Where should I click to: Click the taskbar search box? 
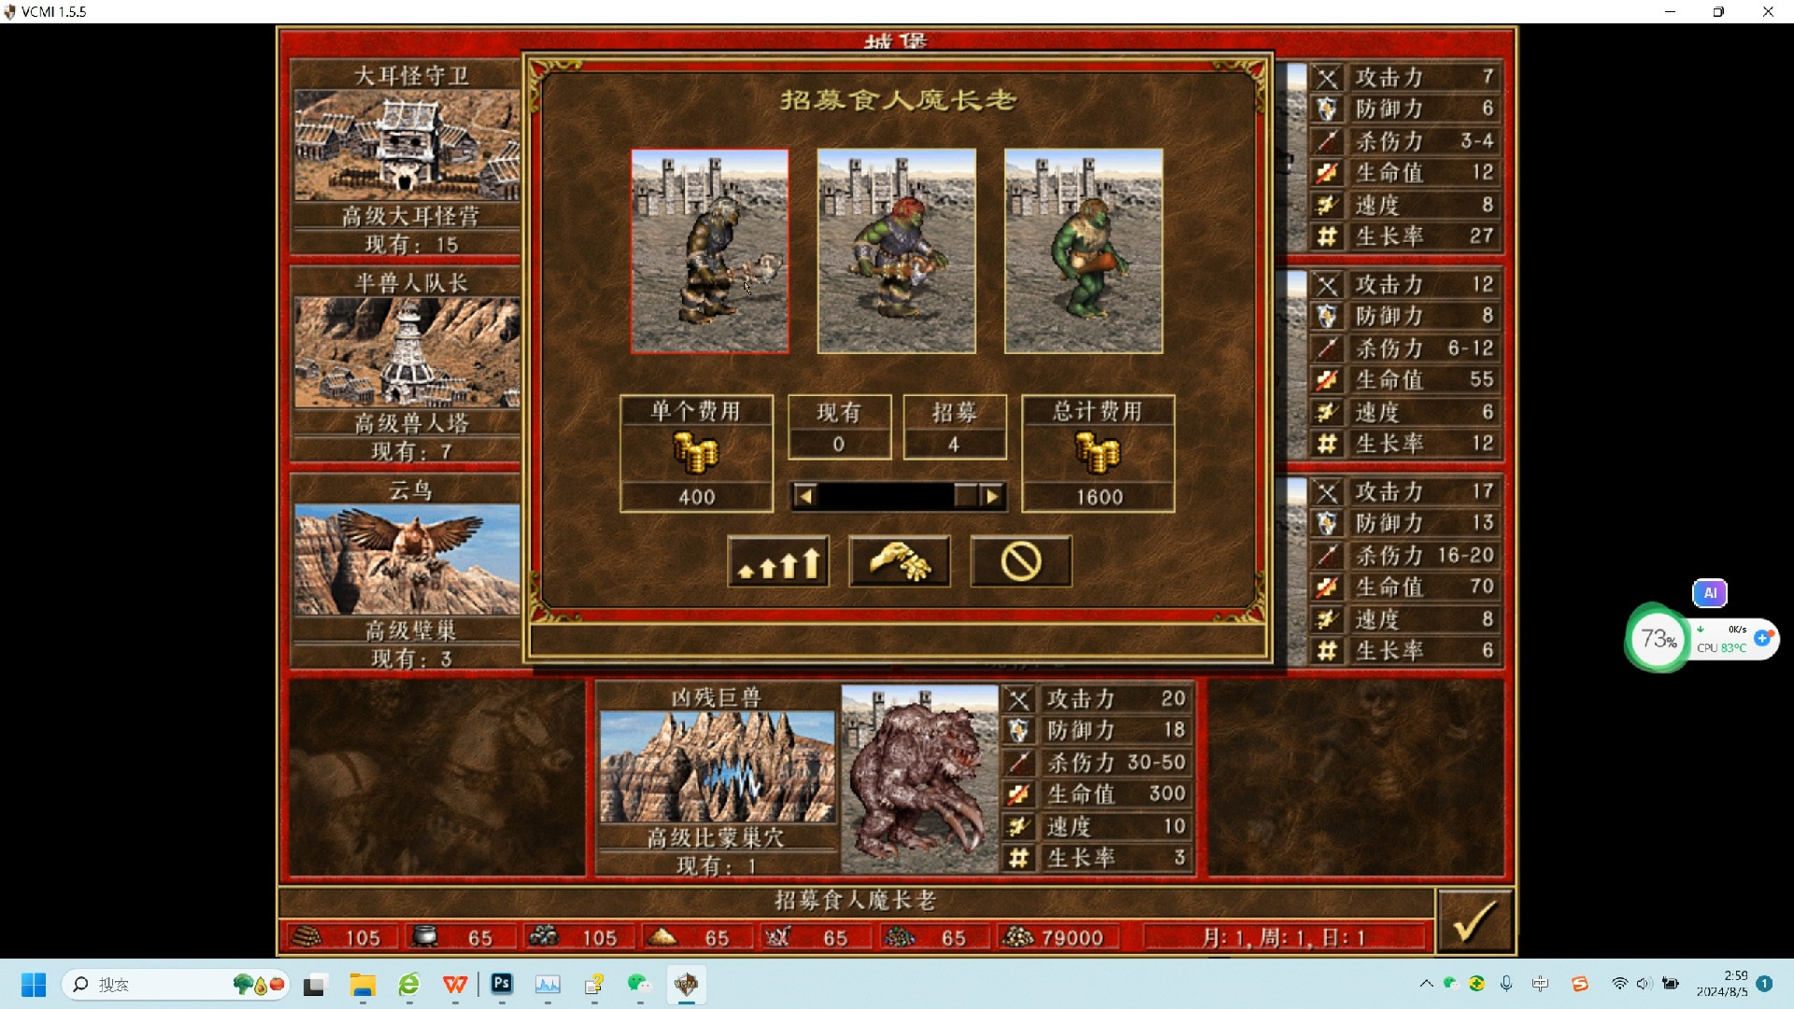pos(176,984)
